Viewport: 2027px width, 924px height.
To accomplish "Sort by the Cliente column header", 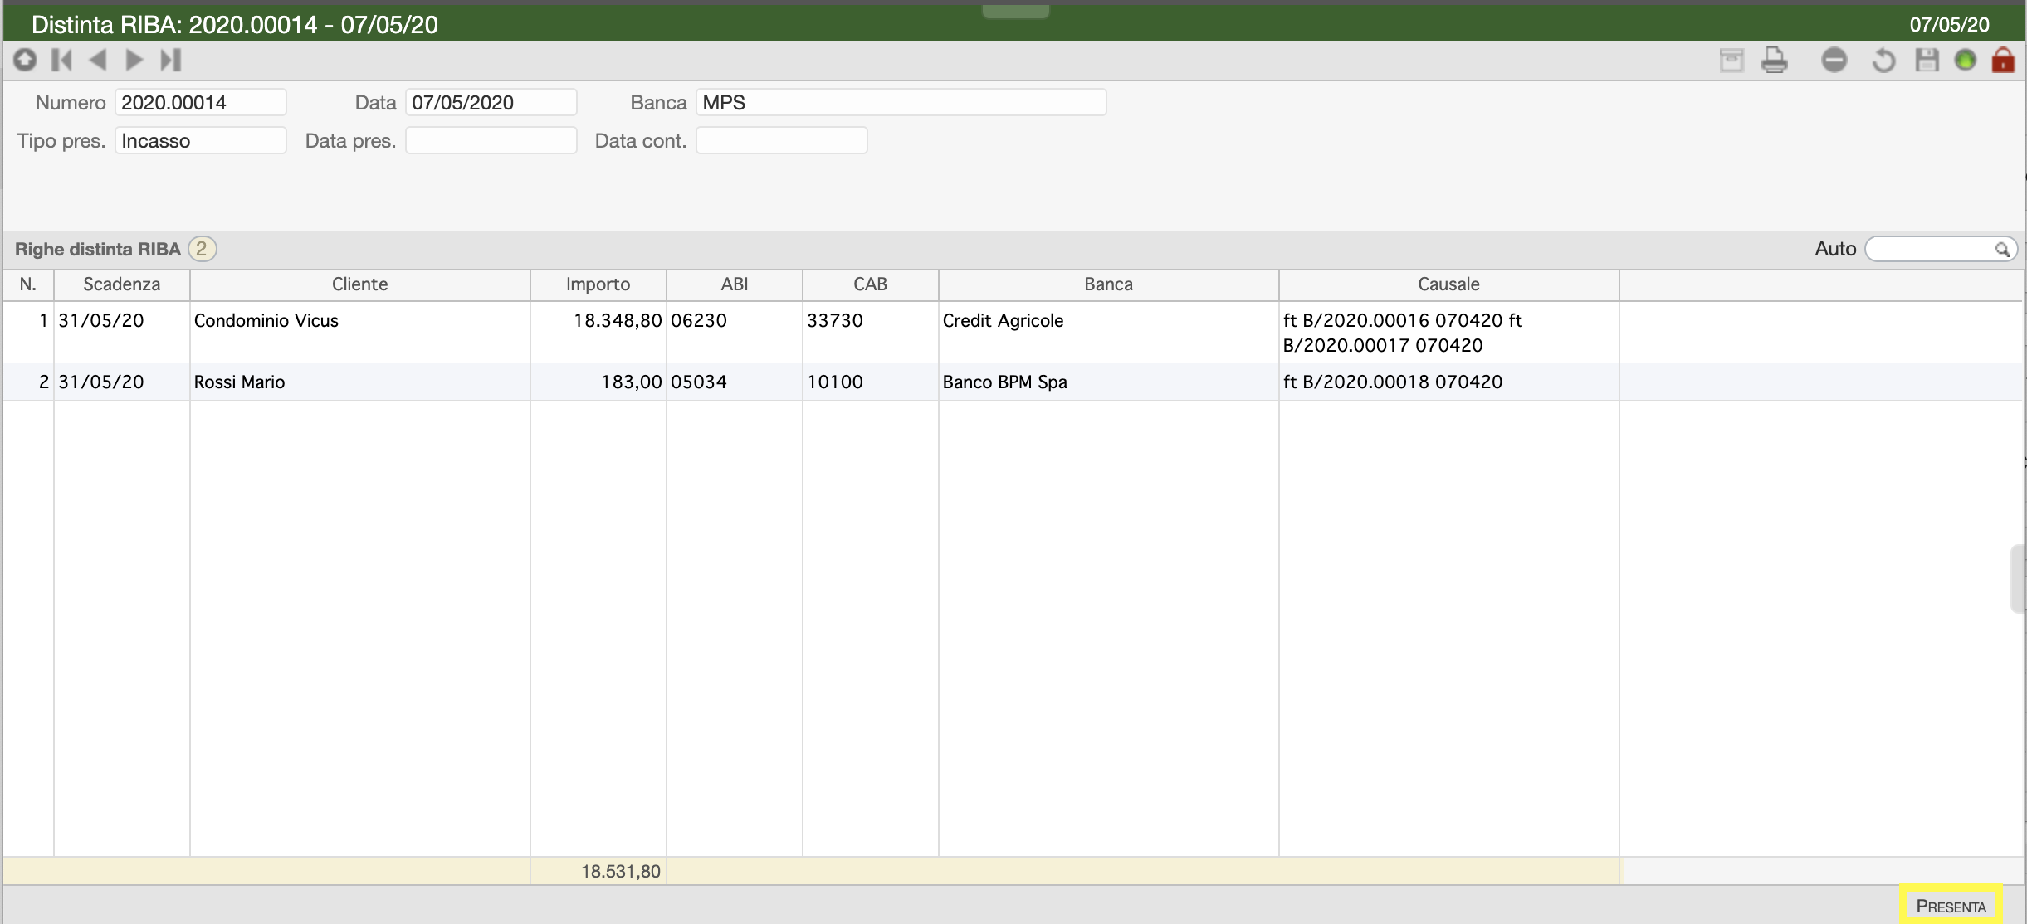I will point(360,284).
